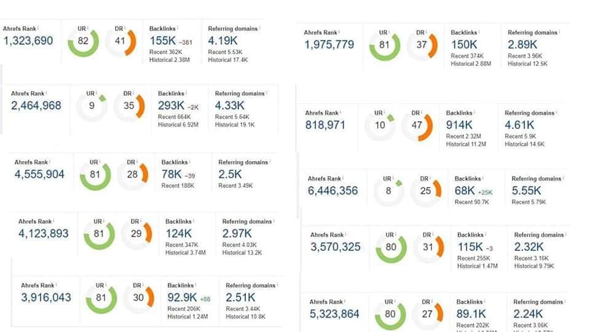Open the 4.19K referring domains count
This screenshot has height=332, width=590.
tap(222, 41)
